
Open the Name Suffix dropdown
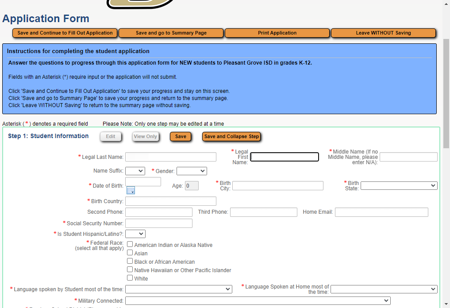coord(135,171)
